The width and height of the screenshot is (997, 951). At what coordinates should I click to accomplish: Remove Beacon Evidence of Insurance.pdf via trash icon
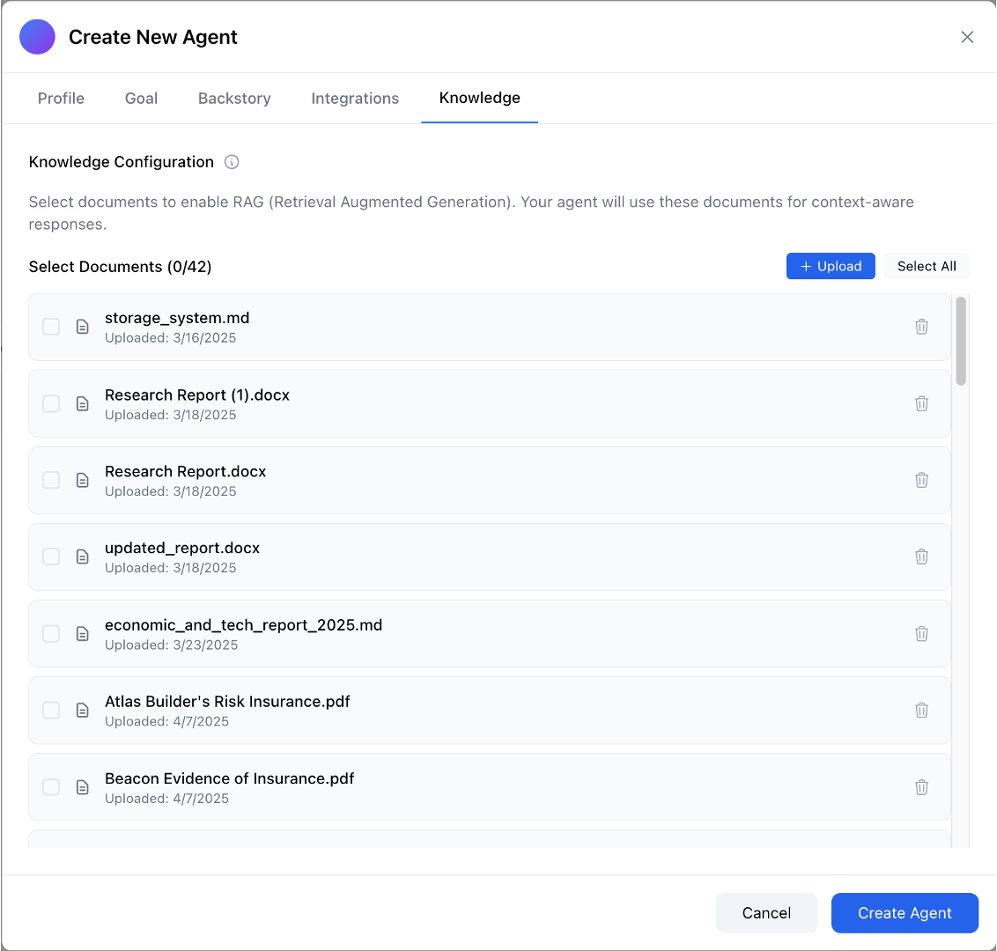pyautogui.click(x=921, y=786)
